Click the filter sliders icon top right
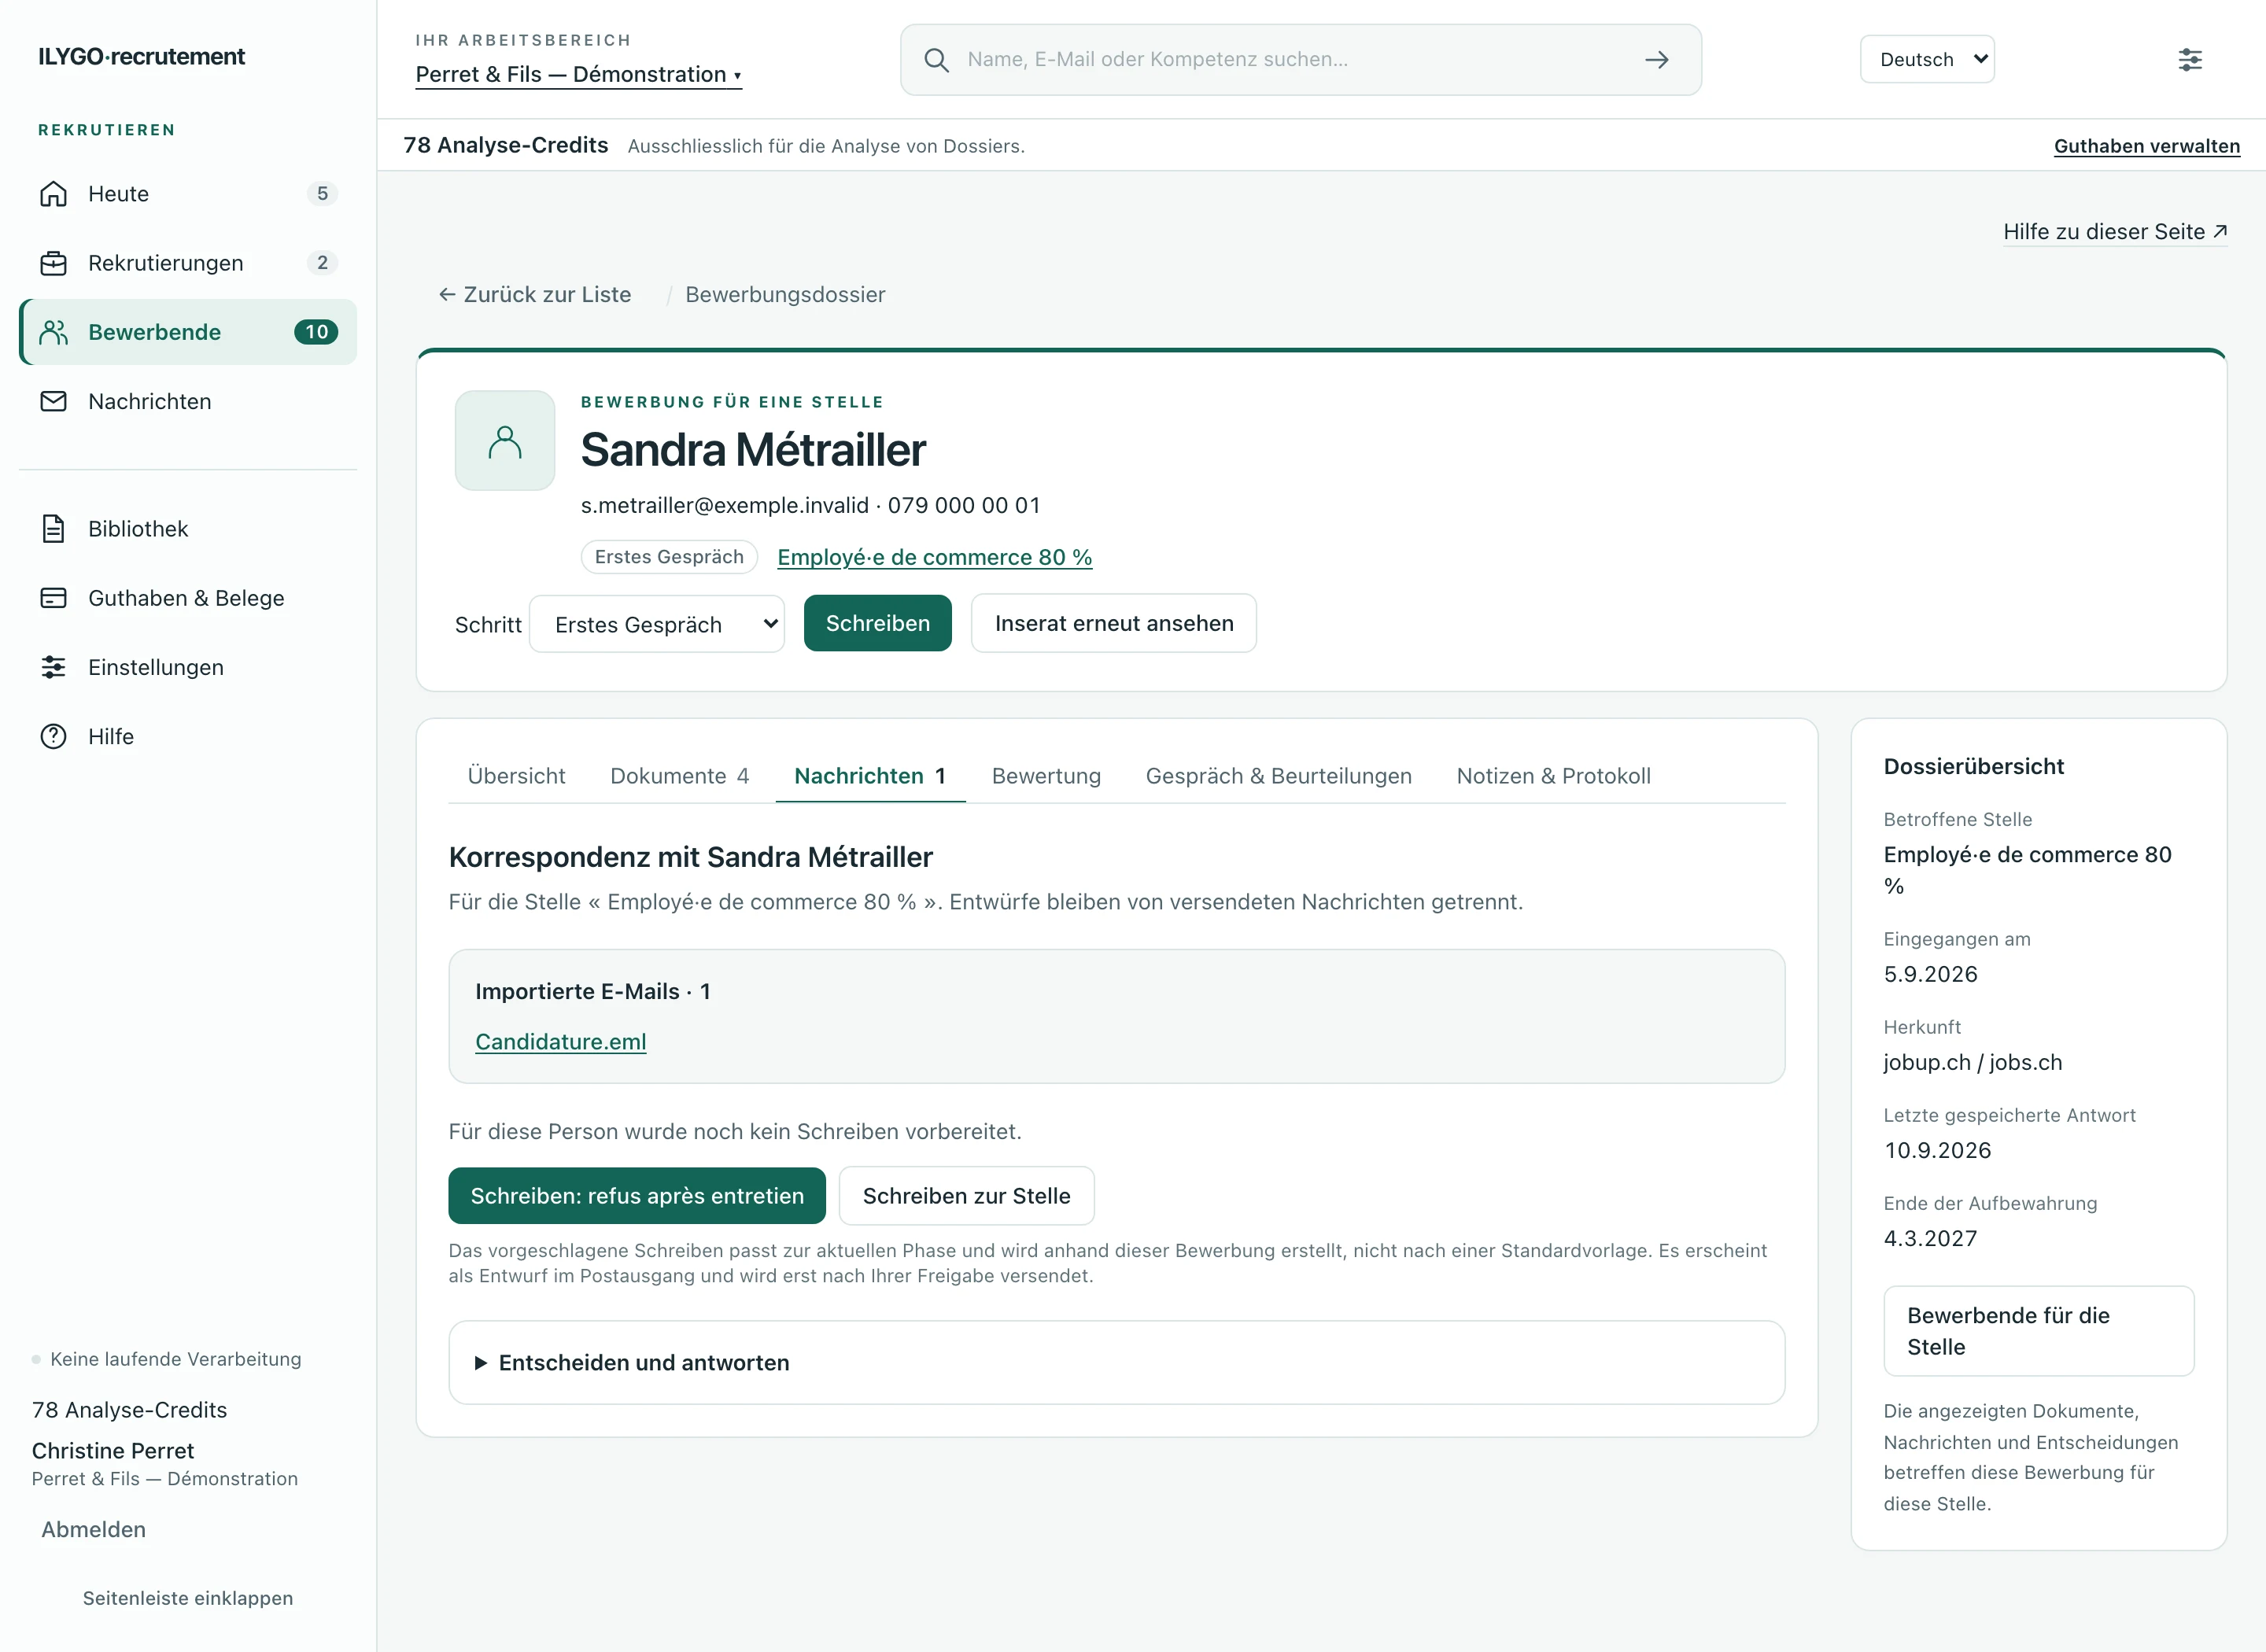The width and height of the screenshot is (2266, 1652). (x=2190, y=60)
